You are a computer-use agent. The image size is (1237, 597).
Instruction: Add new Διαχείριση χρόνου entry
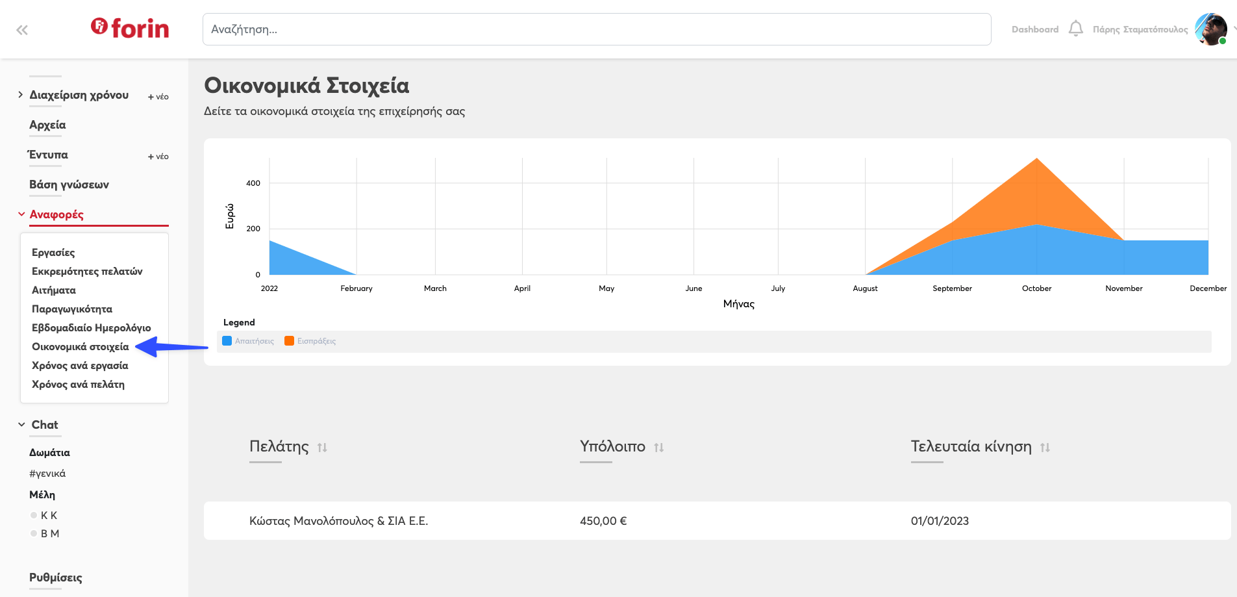click(x=158, y=97)
